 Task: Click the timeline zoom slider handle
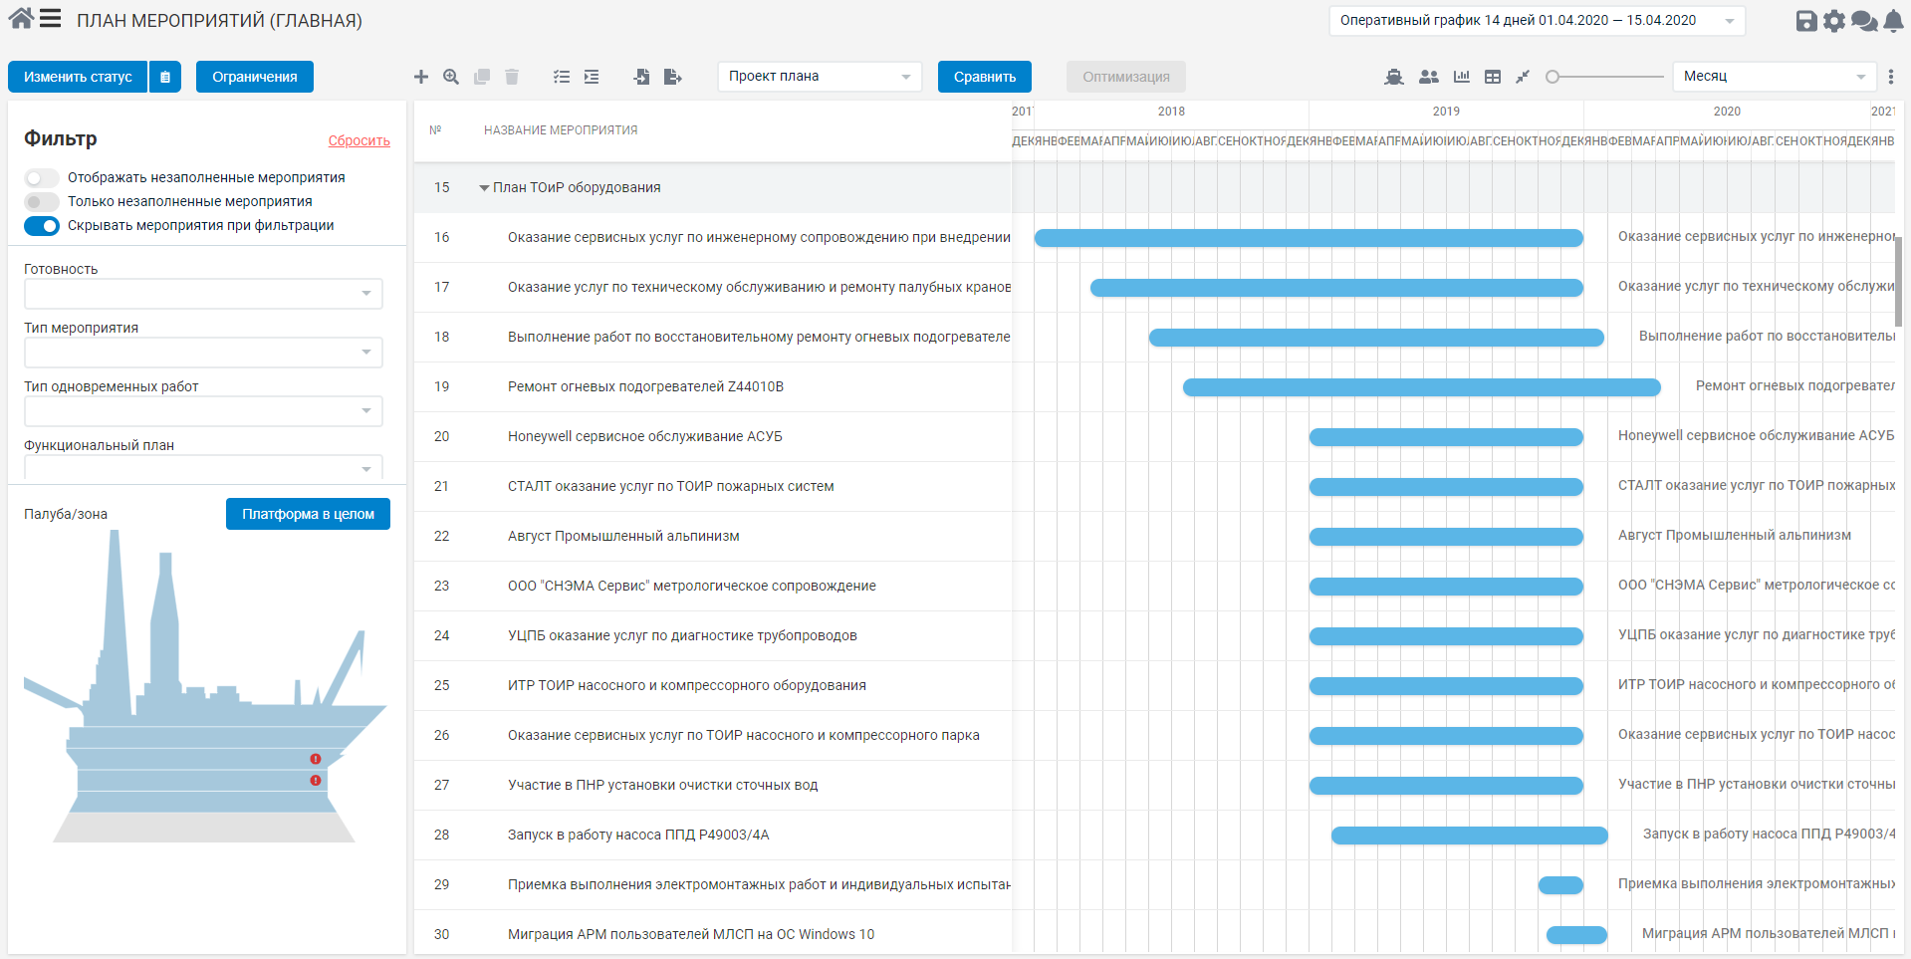pyautogui.click(x=1553, y=77)
